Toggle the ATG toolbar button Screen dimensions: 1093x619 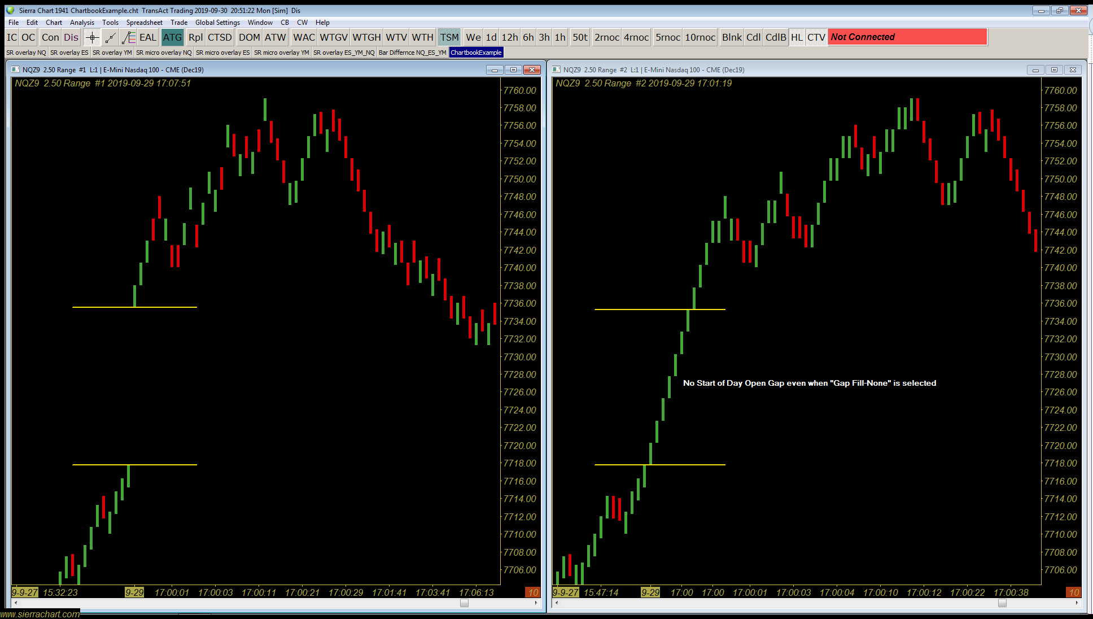coord(172,37)
